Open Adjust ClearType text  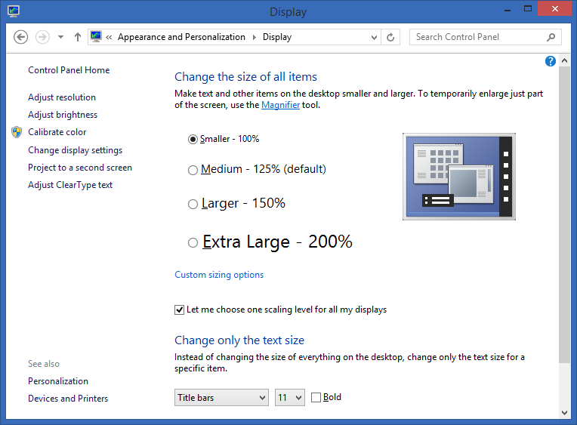(70, 185)
